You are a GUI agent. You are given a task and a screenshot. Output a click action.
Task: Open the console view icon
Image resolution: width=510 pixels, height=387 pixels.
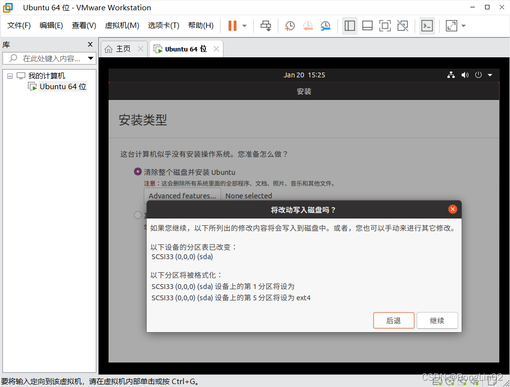tap(427, 26)
